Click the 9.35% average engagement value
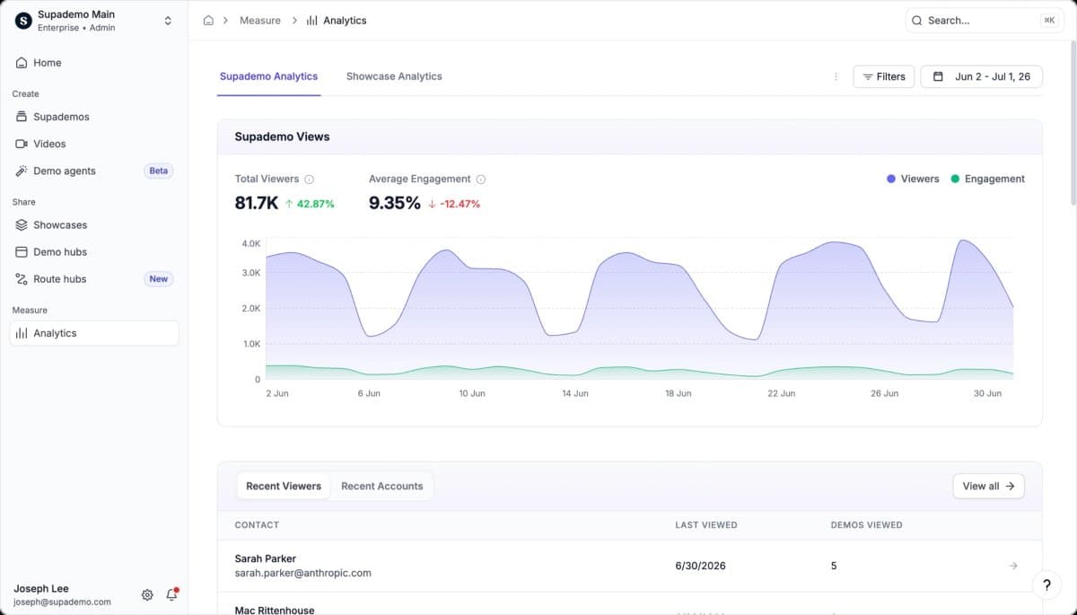Viewport: 1077px width, 615px height. click(x=395, y=203)
